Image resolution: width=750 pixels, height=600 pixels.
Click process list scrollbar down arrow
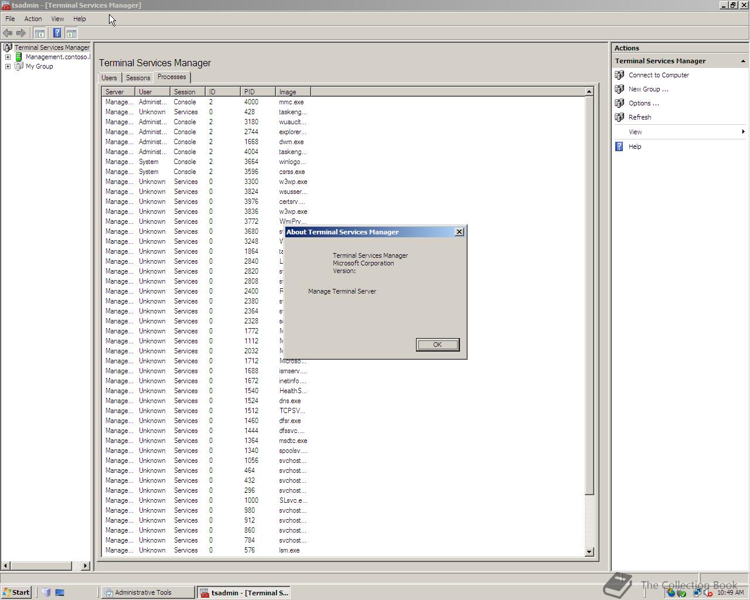point(589,552)
